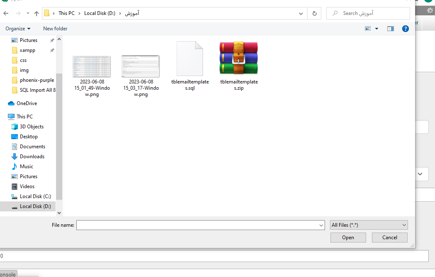Screen dimensions: 435x277
Task: Click the Open button
Action: (348, 238)
